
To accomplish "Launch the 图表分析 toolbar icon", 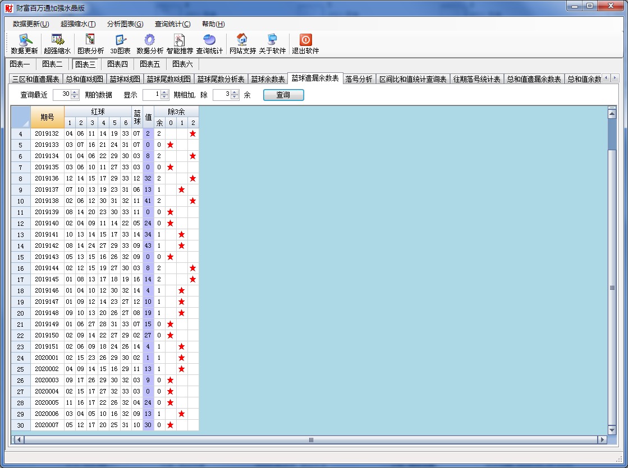I will point(90,44).
